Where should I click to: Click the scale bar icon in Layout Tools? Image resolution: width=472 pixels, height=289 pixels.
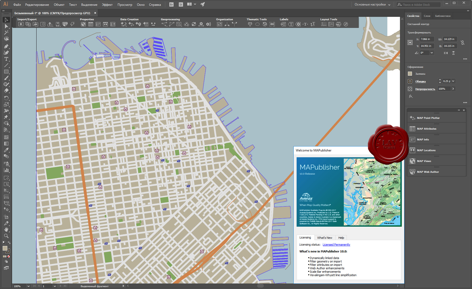338,24
